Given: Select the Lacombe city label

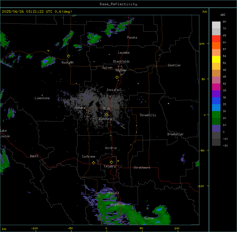Looking at the screenshot, I should (124, 53).
